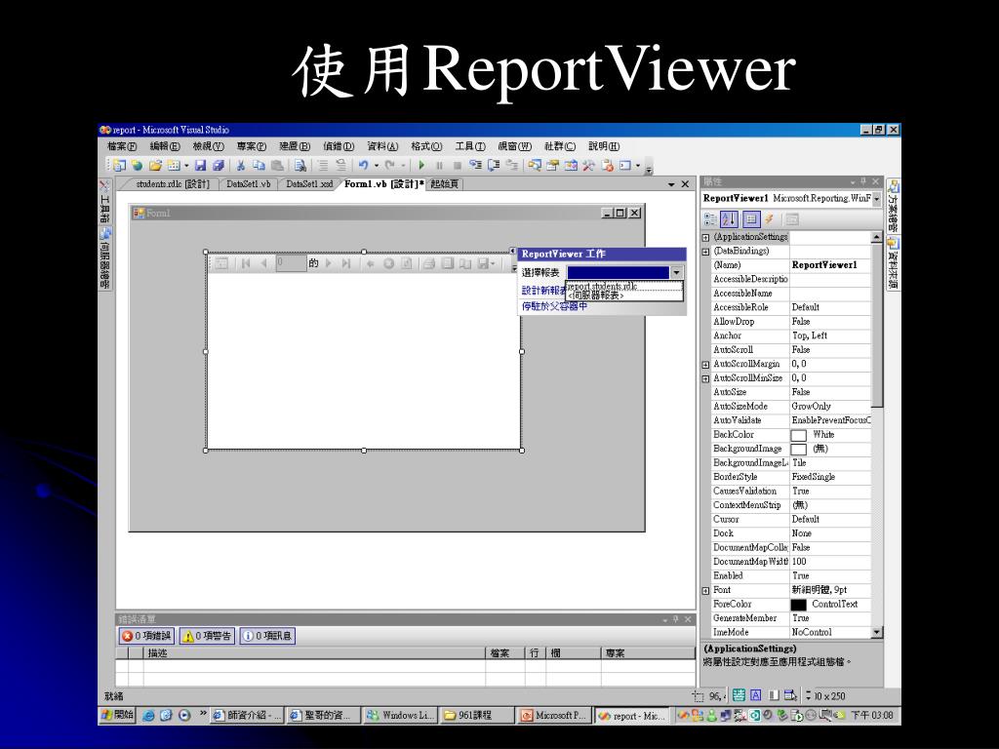Click the BackgroundImage (無) swatch
This screenshot has width=999, height=749.
(798, 450)
